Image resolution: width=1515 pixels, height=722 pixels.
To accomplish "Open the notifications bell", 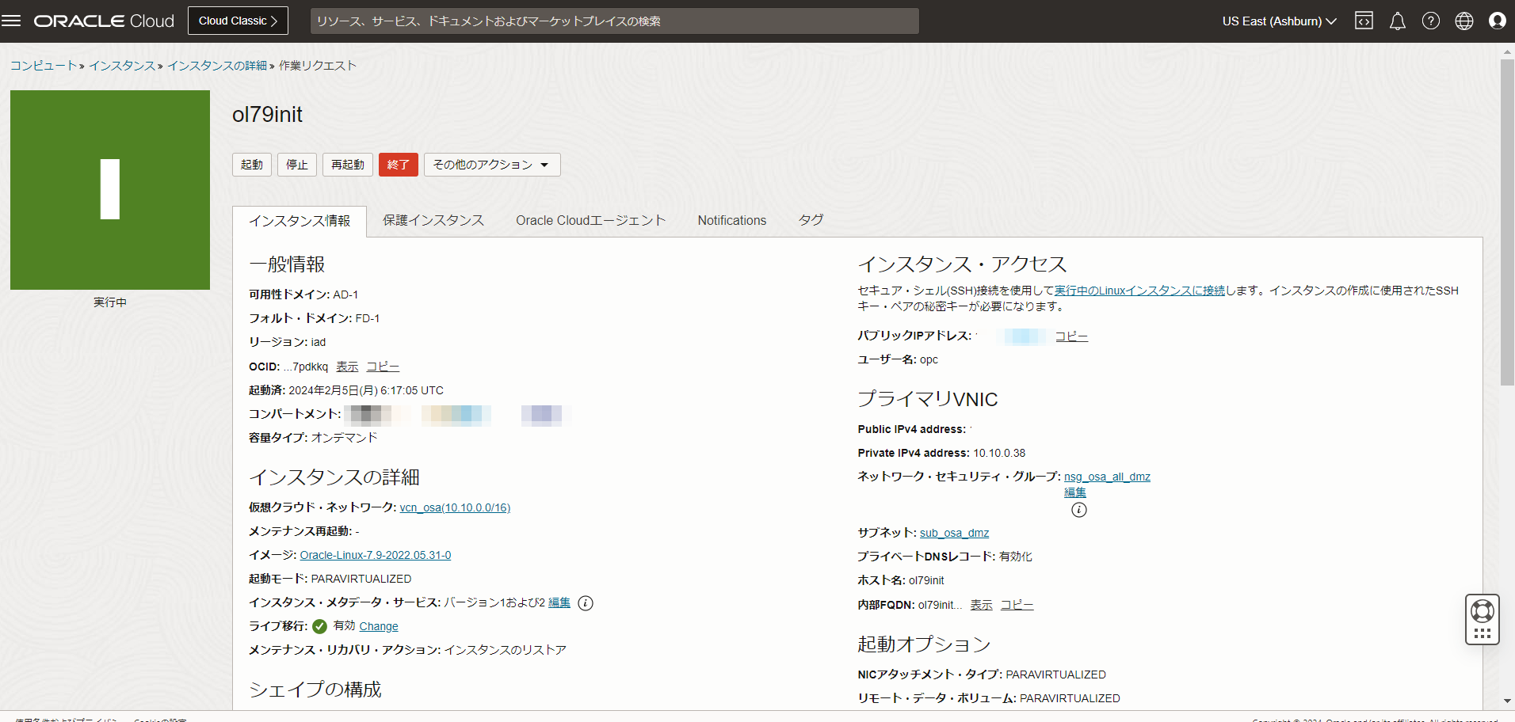I will 1398,21.
